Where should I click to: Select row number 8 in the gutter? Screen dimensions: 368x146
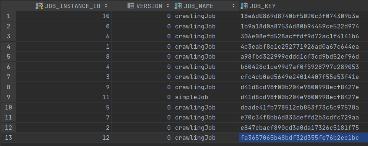click(x=8, y=87)
